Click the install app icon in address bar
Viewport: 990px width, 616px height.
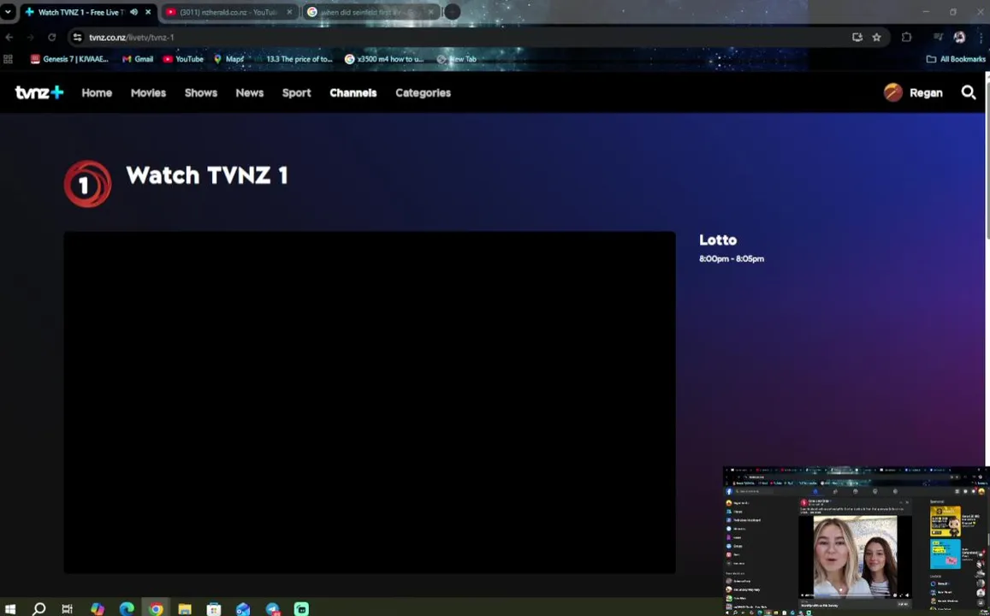[x=857, y=38]
